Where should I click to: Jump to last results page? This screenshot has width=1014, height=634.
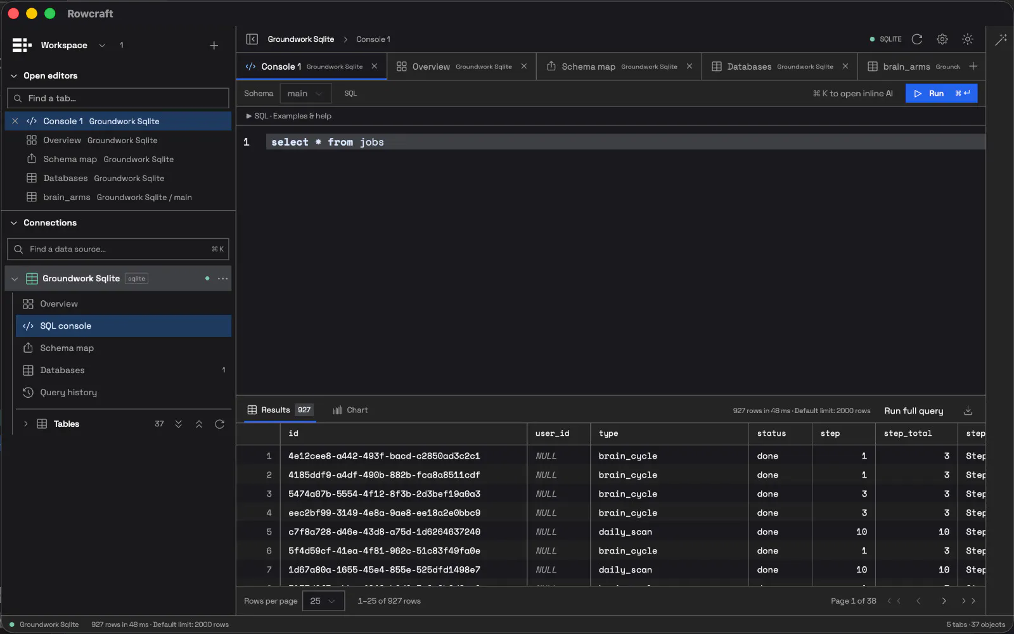coord(968,601)
